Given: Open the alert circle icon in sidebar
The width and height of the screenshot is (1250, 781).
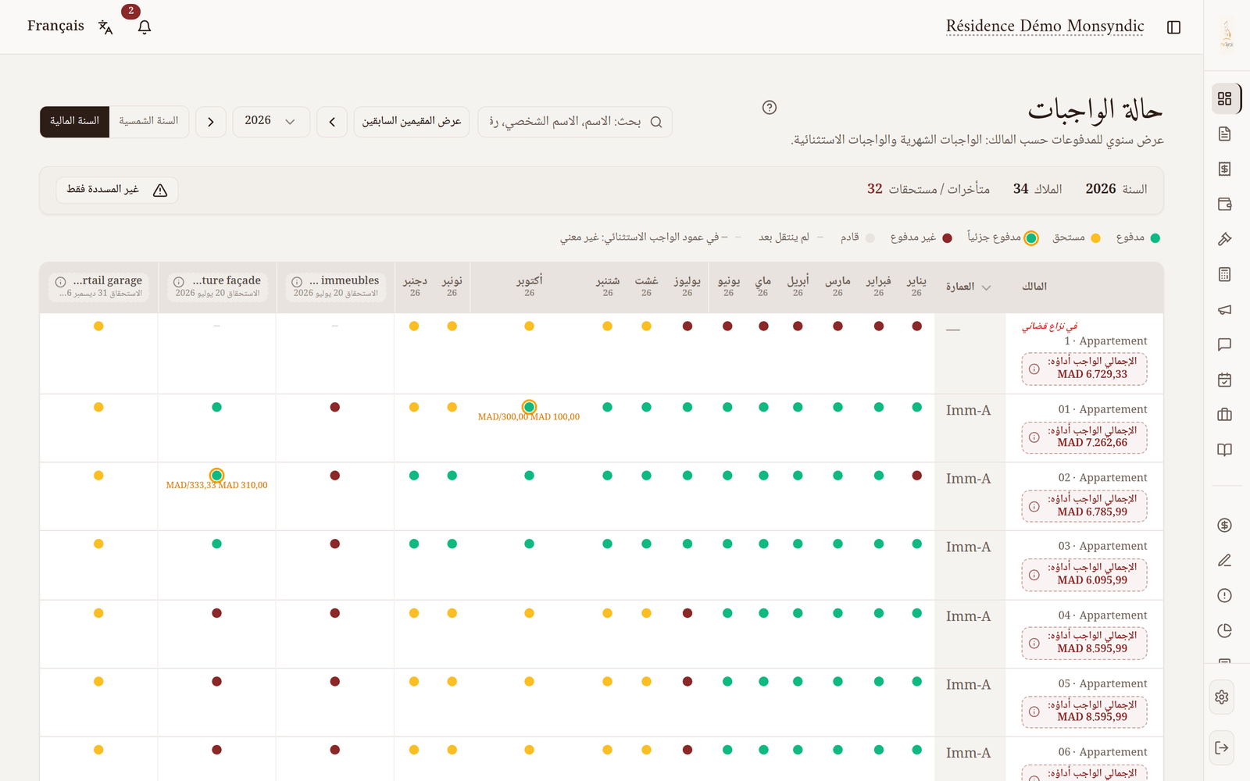Looking at the screenshot, I should click(x=1224, y=595).
